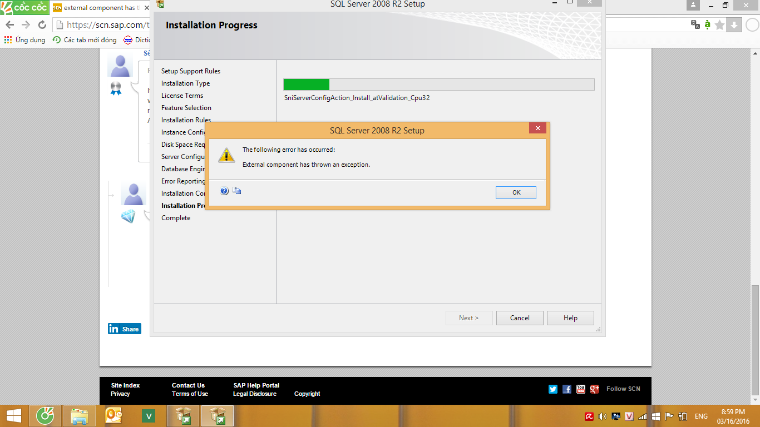The height and width of the screenshot is (427, 760).
Task: Click SniServerConfigAction status text
Action: [x=357, y=98]
